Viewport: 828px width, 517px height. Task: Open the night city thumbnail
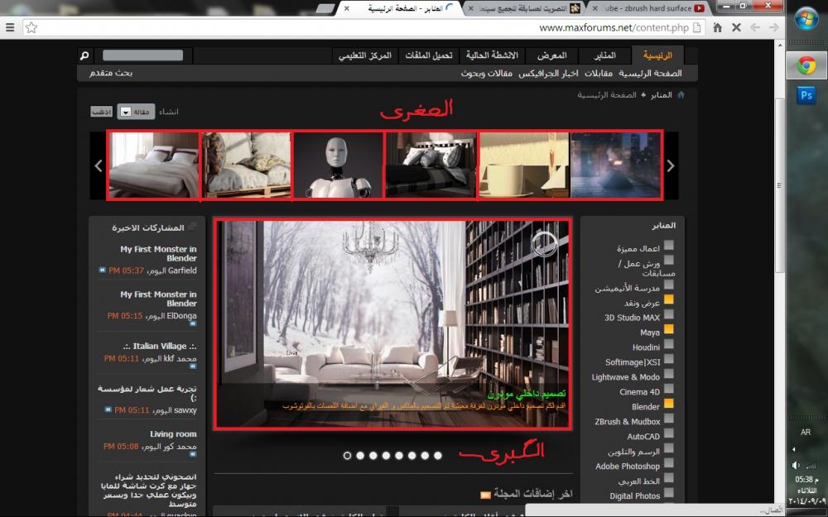(x=616, y=165)
